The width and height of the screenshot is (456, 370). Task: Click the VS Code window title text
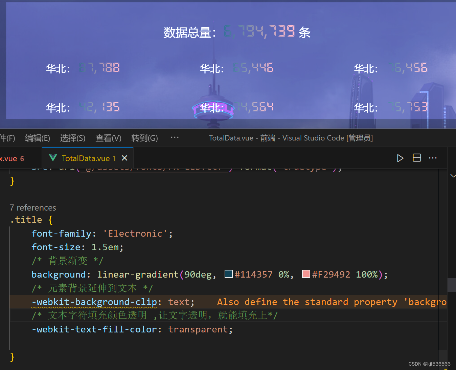pos(291,138)
